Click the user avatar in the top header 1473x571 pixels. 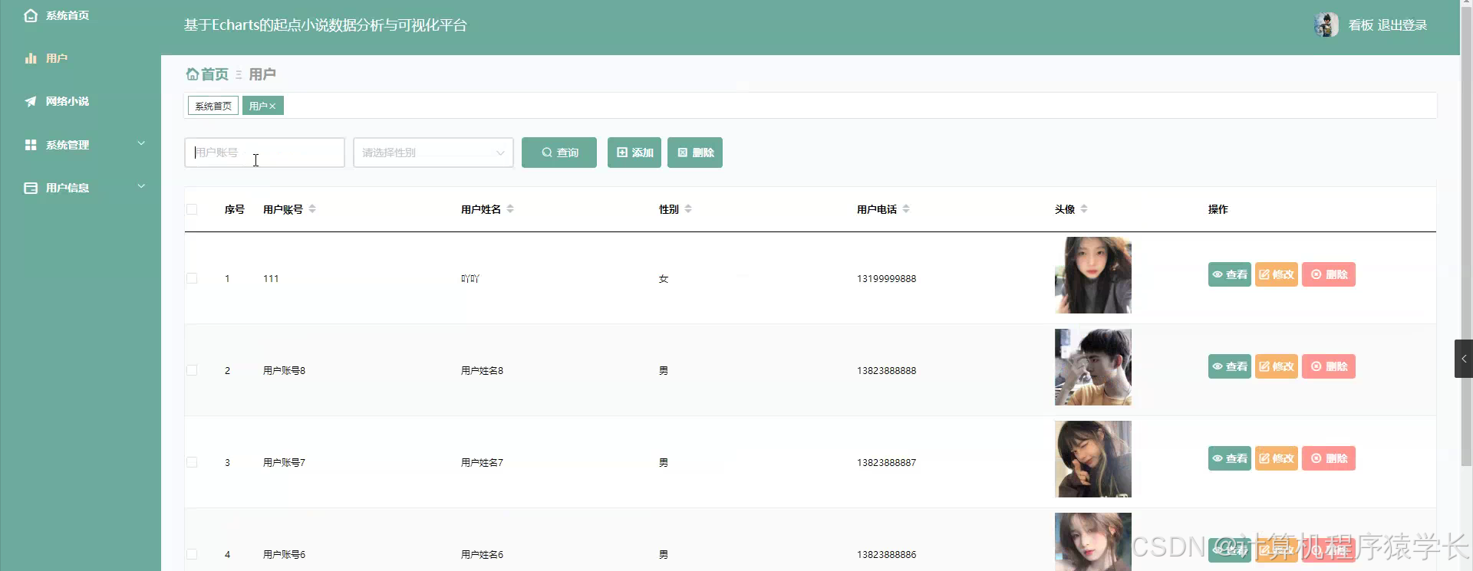point(1326,25)
